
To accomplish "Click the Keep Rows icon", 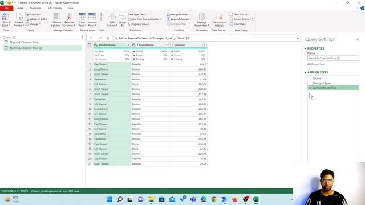I will [82, 17].
